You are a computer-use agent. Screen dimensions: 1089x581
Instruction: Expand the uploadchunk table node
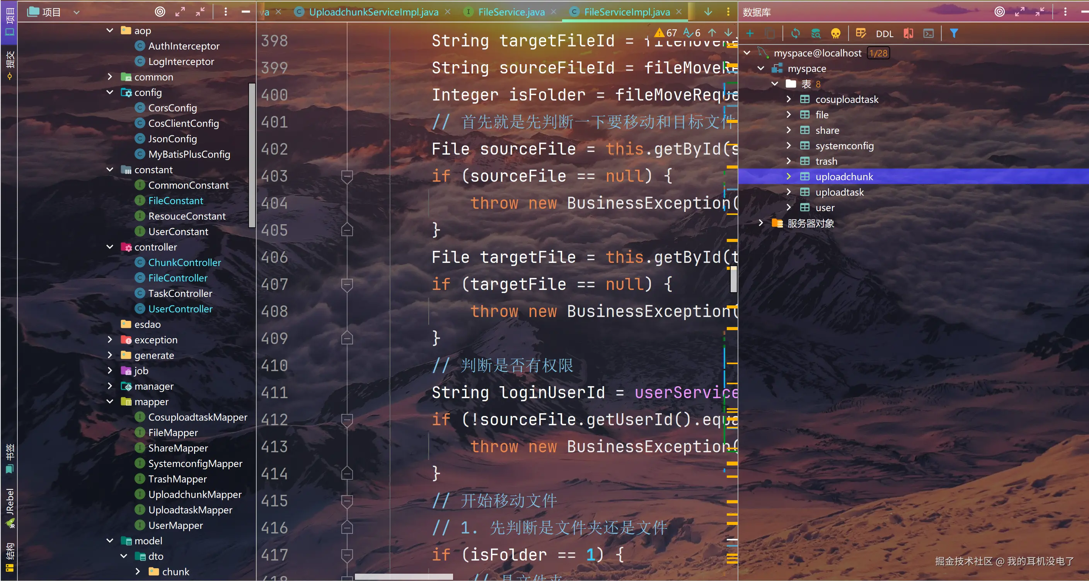click(788, 177)
